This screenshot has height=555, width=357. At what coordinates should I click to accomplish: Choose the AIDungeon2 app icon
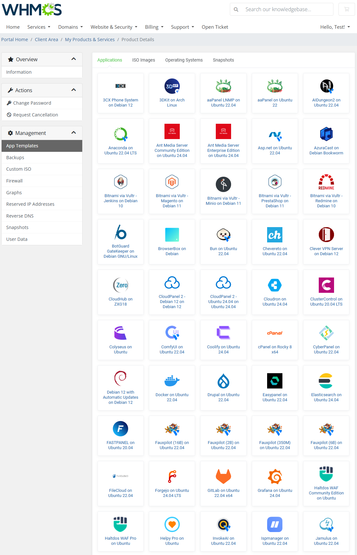pyautogui.click(x=326, y=86)
